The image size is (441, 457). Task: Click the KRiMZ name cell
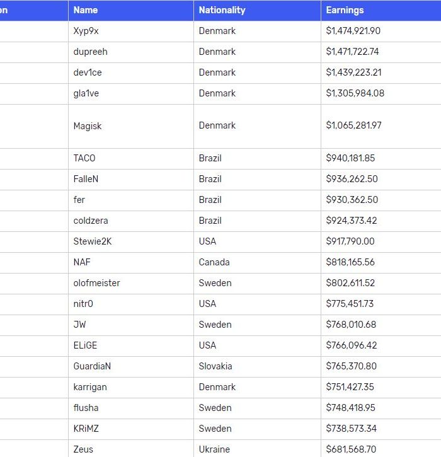point(86,429)
